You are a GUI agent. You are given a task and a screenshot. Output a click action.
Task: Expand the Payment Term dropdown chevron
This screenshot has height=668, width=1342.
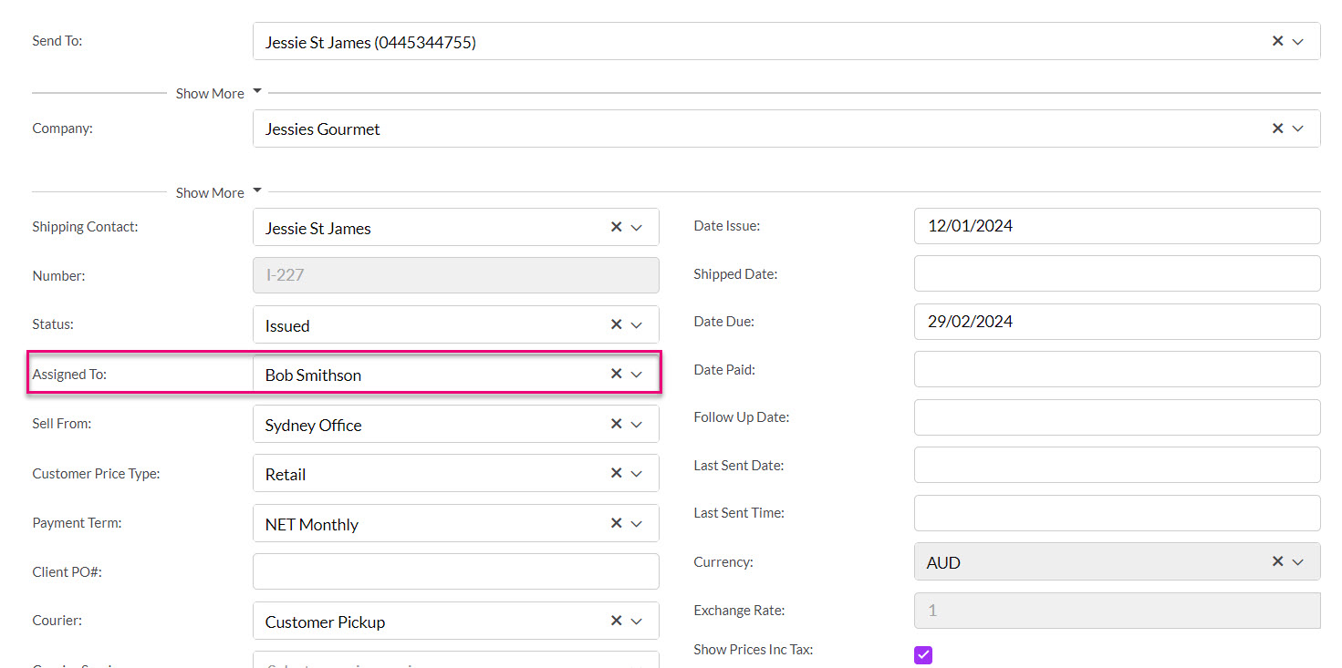[637, 524]
